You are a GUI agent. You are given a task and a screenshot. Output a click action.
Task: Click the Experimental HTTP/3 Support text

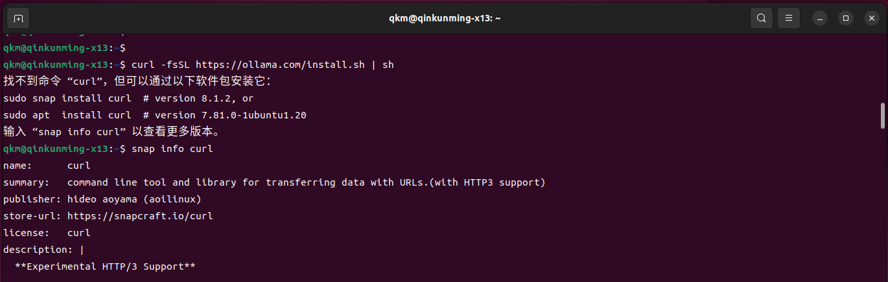(105, 266)
